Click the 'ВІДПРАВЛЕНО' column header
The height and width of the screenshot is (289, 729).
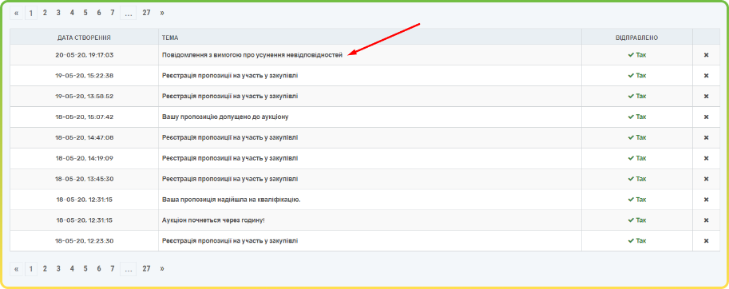click(x=637, y=37)
